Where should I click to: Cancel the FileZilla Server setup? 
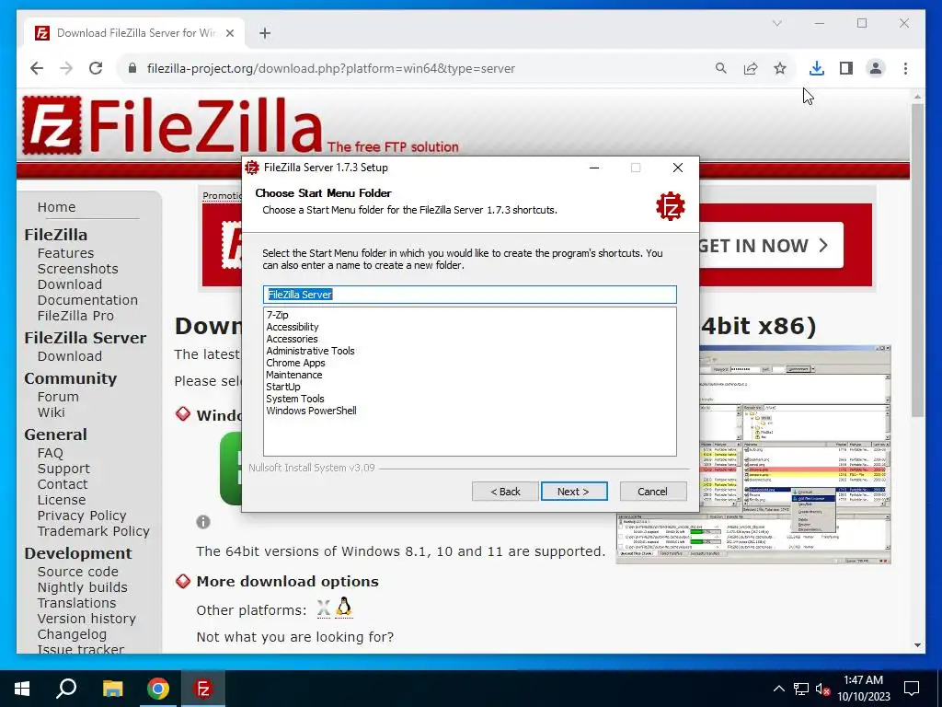[652, 492]
